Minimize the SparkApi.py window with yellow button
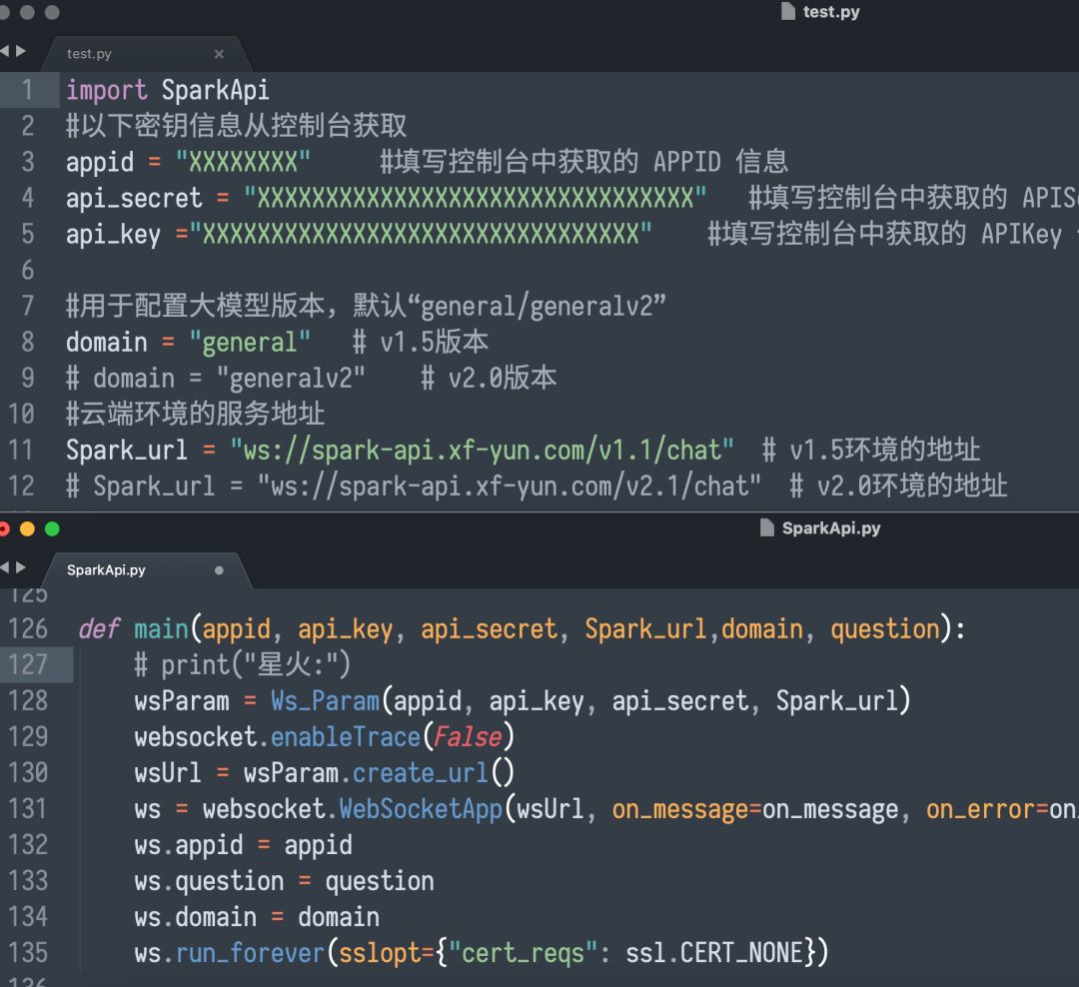The width and height of the screenshot is (1079, 987). click(x=28, y=528)
